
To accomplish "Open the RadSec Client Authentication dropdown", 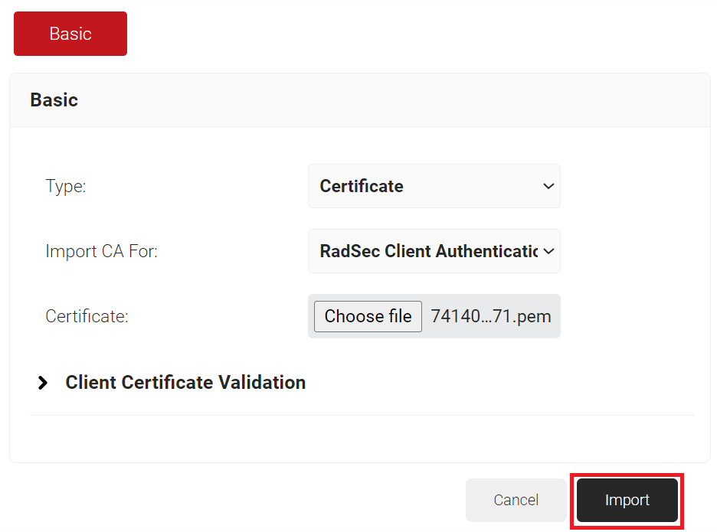I will [434, 251].
